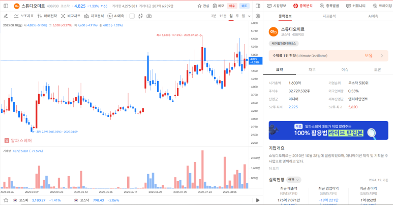Open 메모 note for this stock
The image size is (393, 205).
(218, 6)
